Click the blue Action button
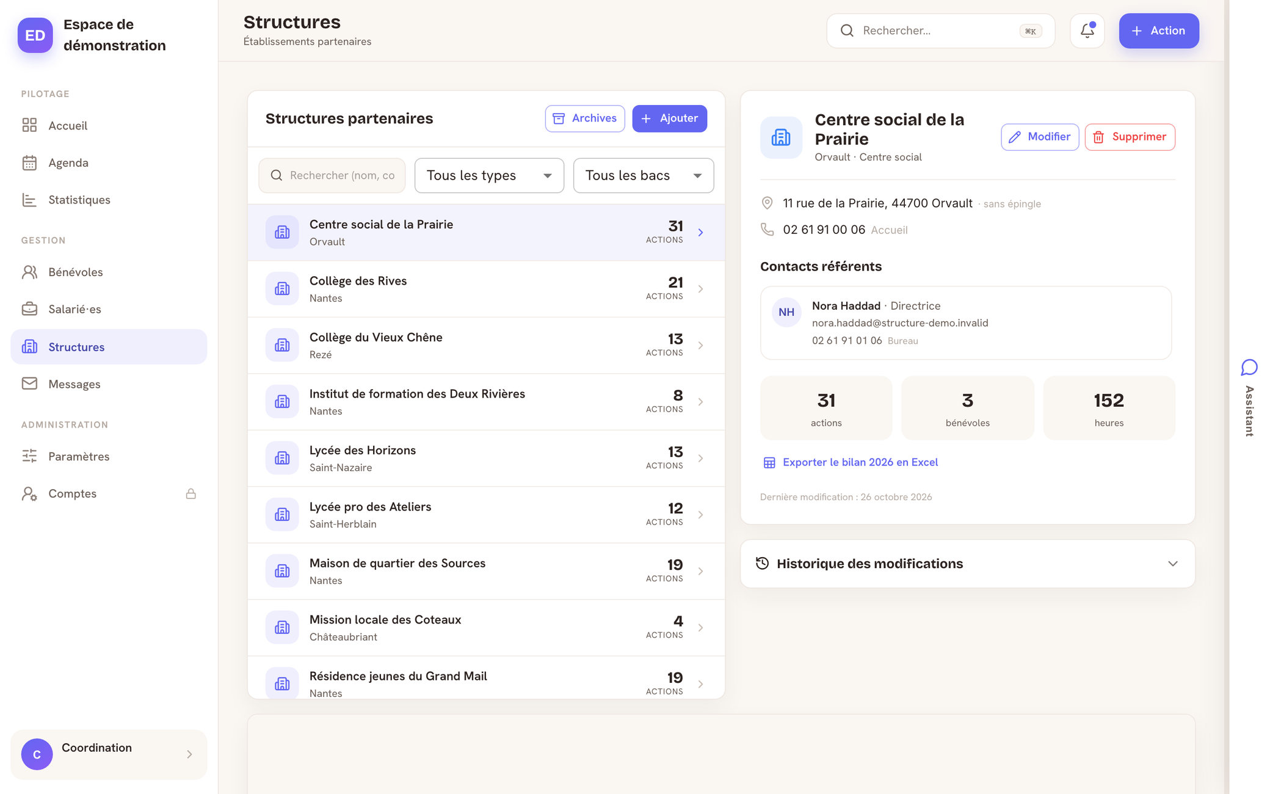The image size is (1270, 794). [1159, 31]
